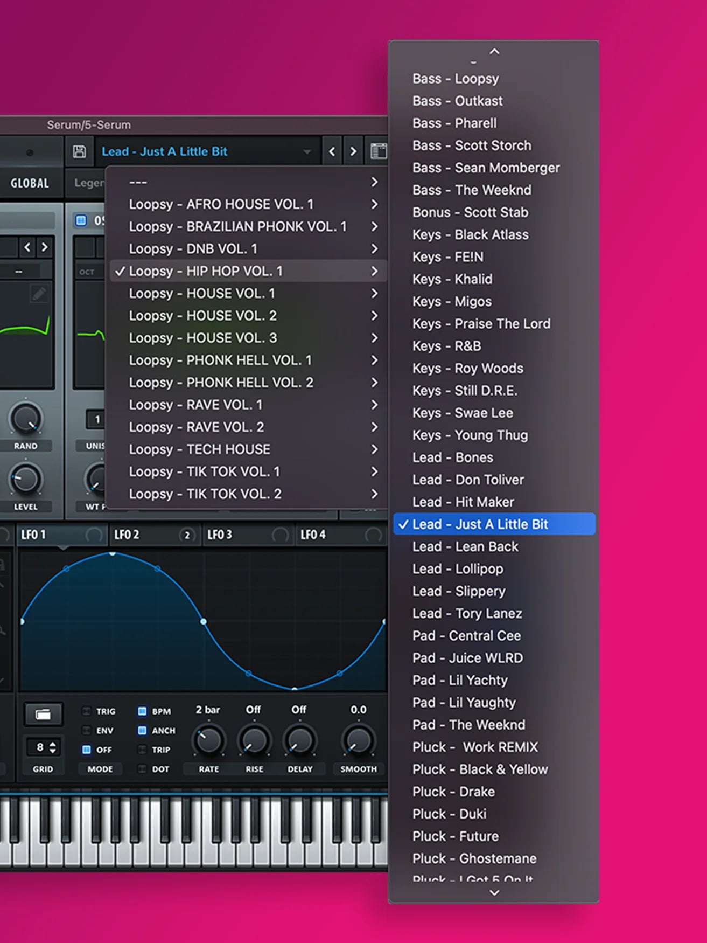This screenshot has height=943, width=707.
Task: Click the LFO curve center breakpoint node
Action: 204,621
